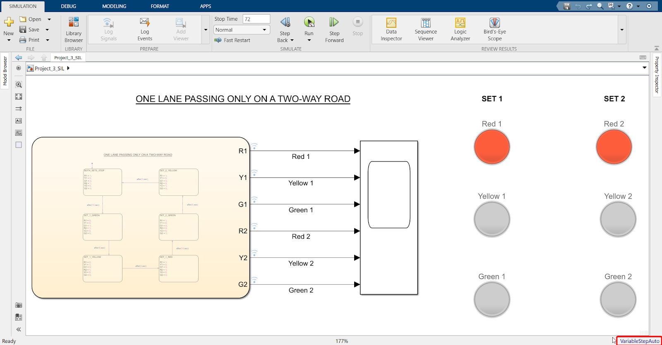Click the Annotation tool icon
The height and width of the screenshot is (345, 662).
pos(19,121)
